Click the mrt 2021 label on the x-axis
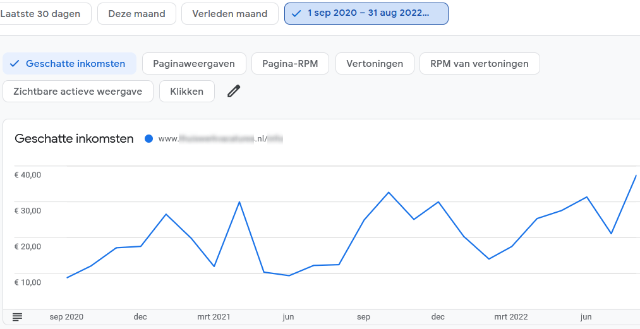 coord(213,317)
